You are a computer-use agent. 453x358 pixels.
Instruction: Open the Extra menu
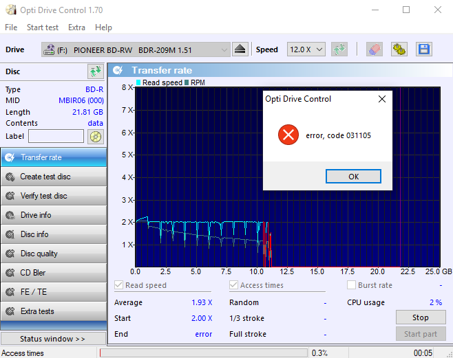(x=76, y=27)
